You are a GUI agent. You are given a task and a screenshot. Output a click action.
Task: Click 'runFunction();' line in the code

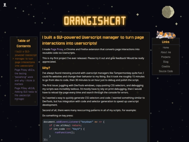pyautogui.click(x=65, y=133)
